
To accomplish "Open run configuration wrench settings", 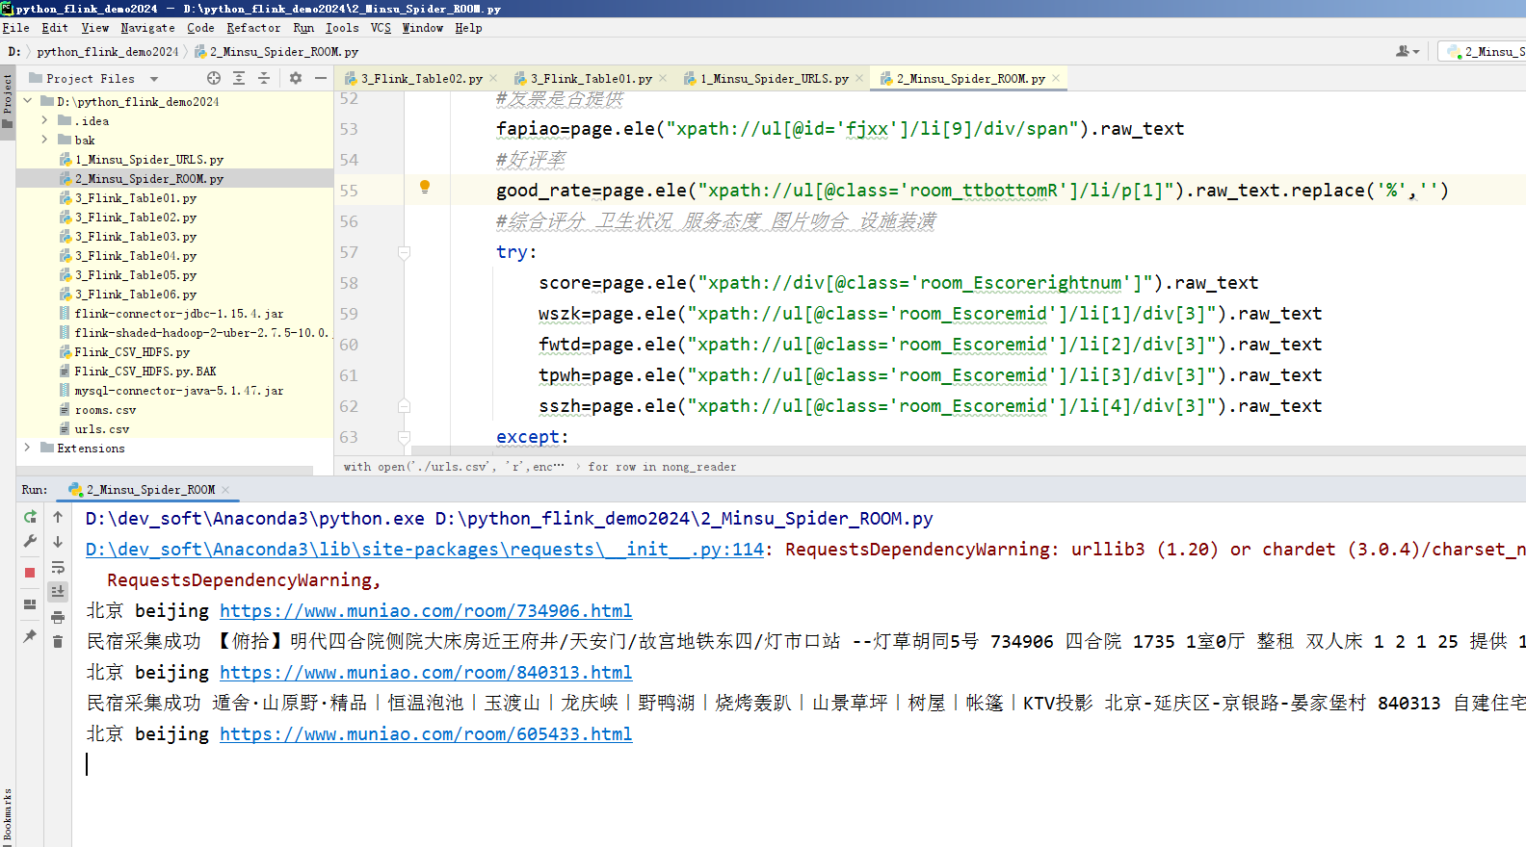I will coord(30,542).
